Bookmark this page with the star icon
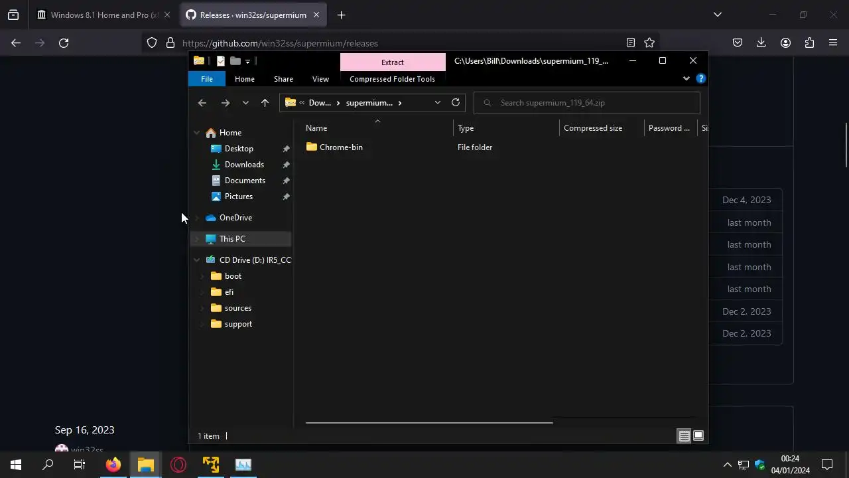 (x=649, y=43)
